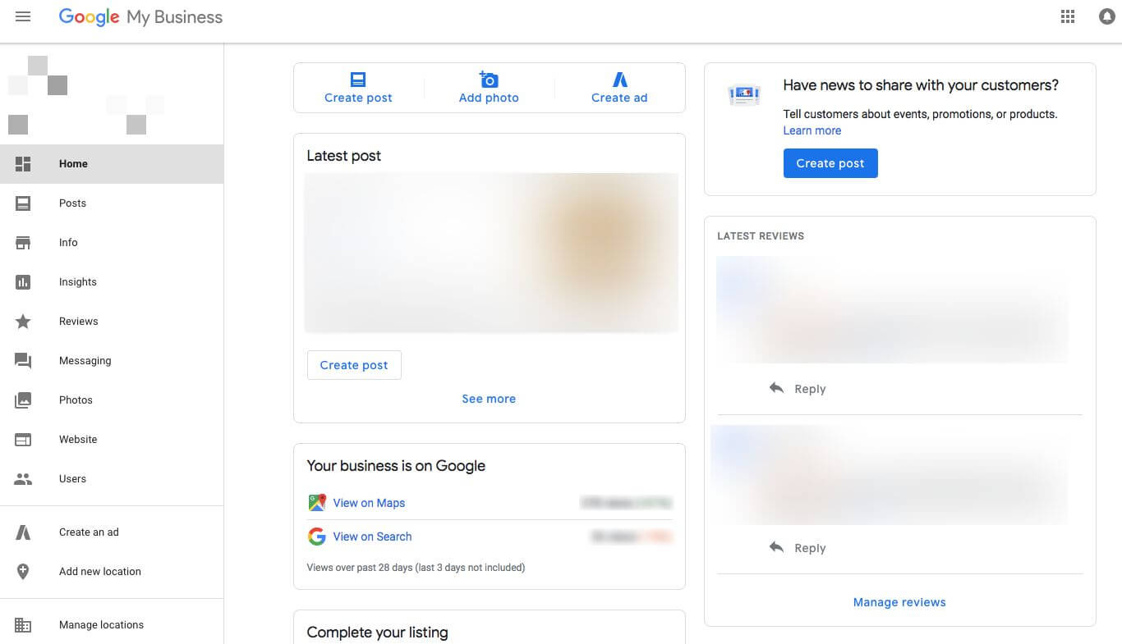The width and height of the screenshot is (1122, 644).
Task: Click the View on Maps link
Action: click(369, 503)
